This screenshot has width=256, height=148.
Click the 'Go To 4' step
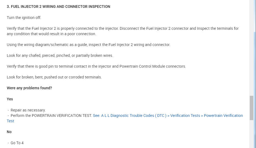point(17,143)
